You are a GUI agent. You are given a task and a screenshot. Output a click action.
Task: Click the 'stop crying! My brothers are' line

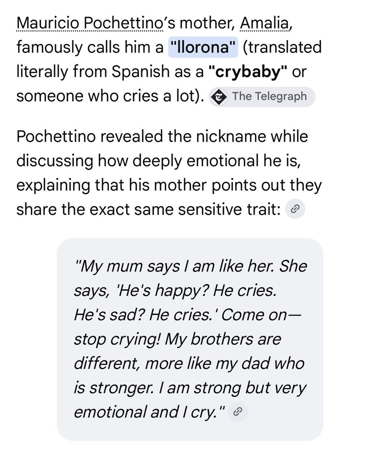coord(177,339)
